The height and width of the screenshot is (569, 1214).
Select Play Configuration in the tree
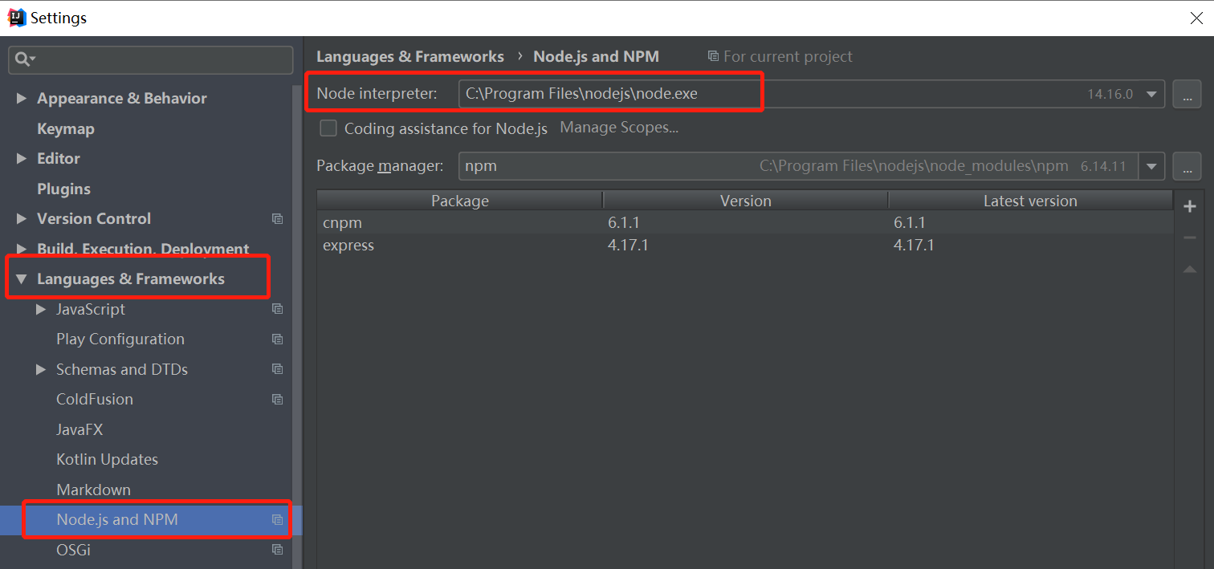120,339
